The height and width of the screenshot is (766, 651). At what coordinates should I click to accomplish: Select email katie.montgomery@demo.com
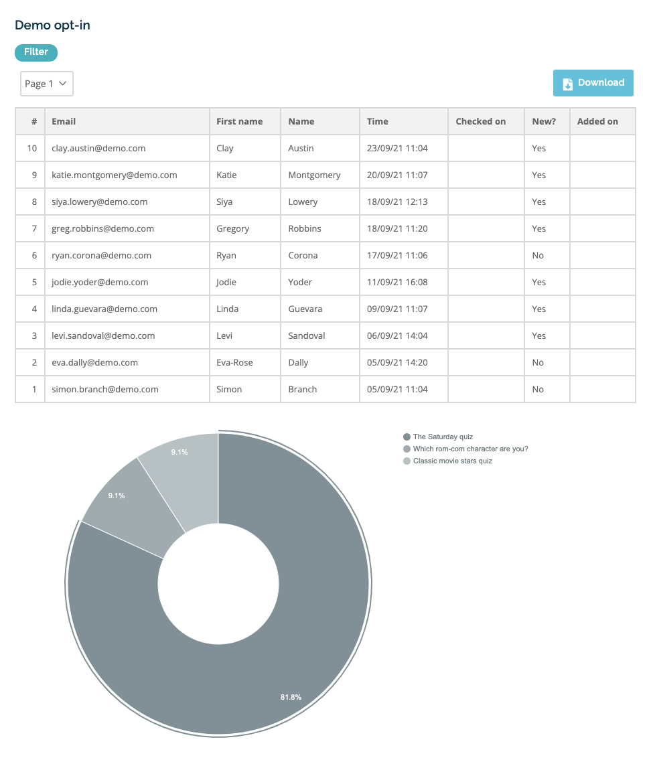tap(115, 175)
